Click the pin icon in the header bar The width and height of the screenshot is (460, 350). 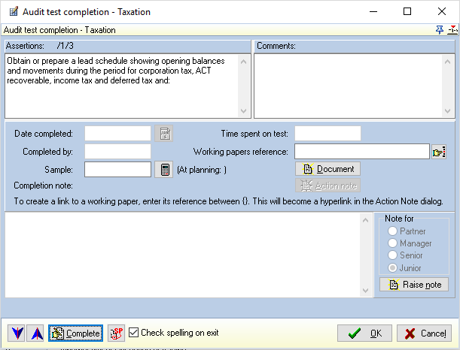(x=440, y=30)
